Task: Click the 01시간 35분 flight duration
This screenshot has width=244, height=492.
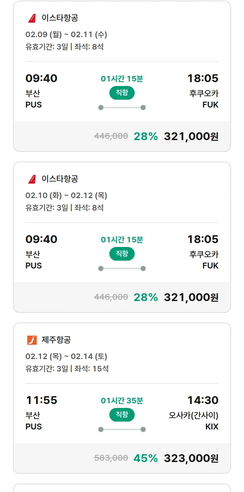Action: 122,400
